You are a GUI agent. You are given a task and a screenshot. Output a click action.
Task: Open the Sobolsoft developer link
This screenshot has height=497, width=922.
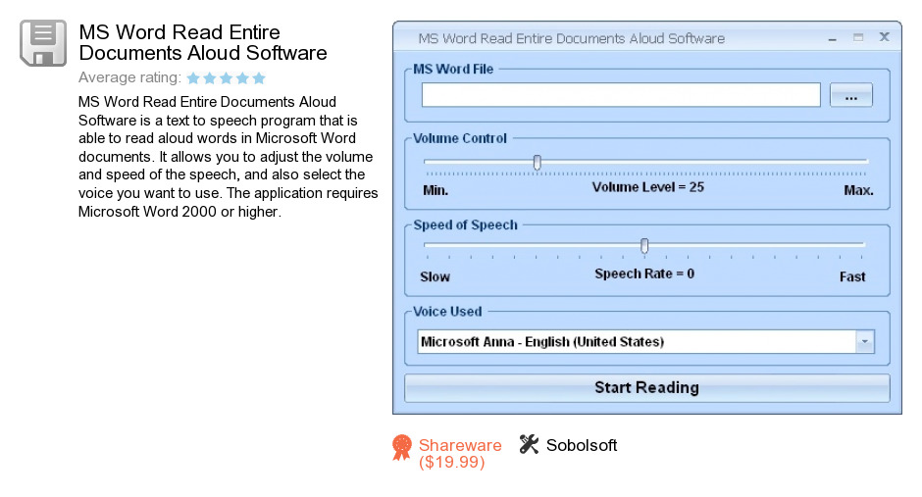582,445
